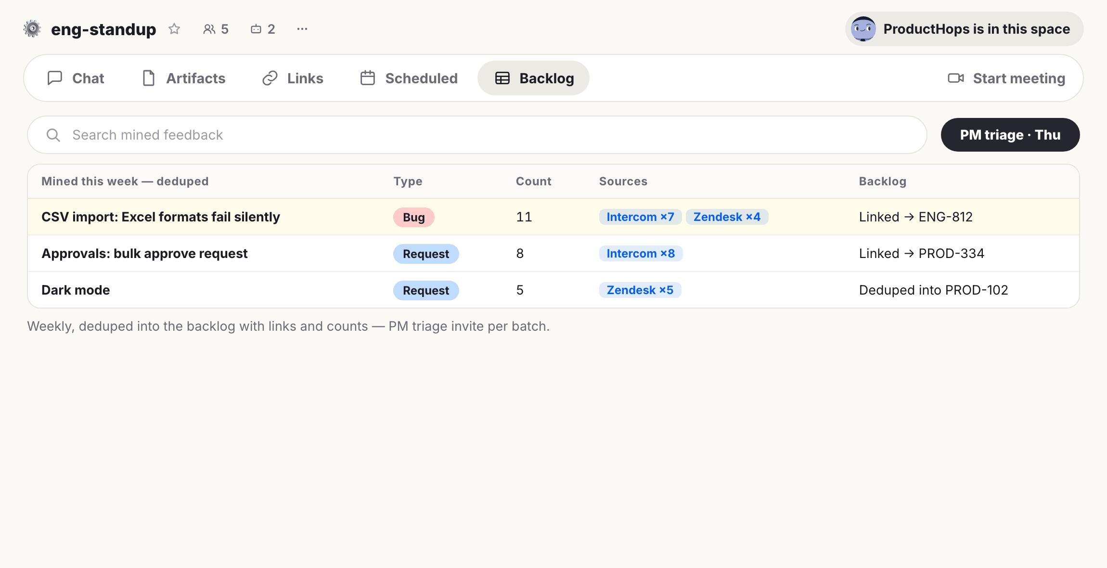1107x568 pixels.
Task: Click the eng-standup space title
Action: coord(103,29)
